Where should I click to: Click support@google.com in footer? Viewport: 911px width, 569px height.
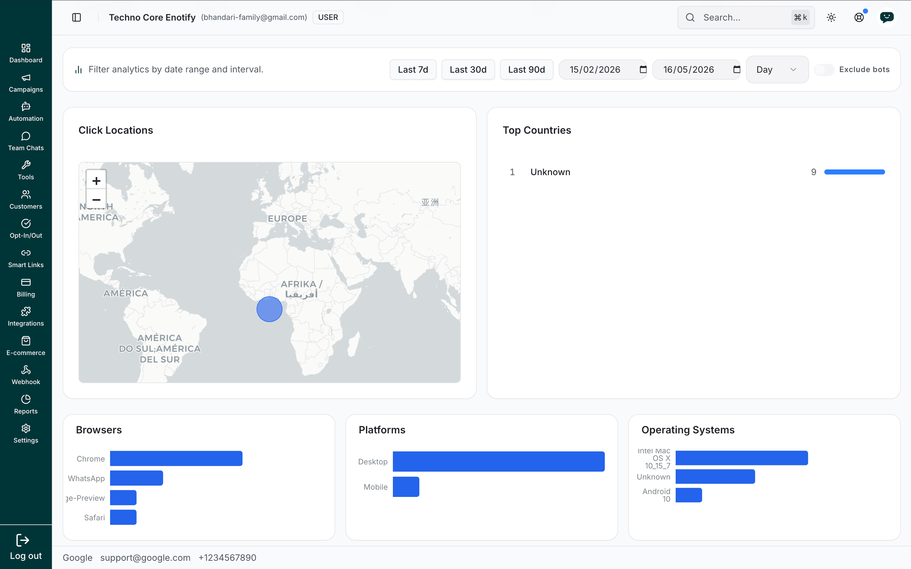[x=145, y=557]
